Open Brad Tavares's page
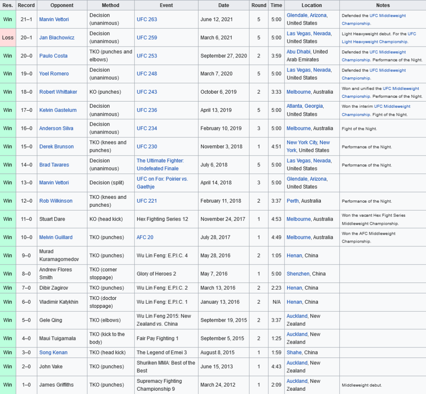This screenshot has height=394, width=426. [54, 165]
